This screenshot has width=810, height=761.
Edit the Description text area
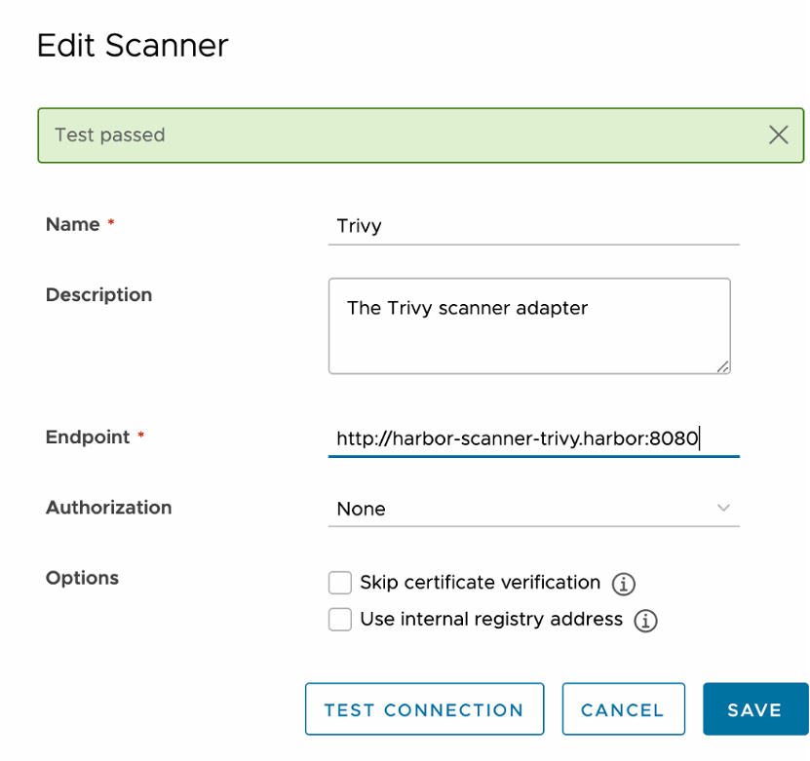click(529, 325)
